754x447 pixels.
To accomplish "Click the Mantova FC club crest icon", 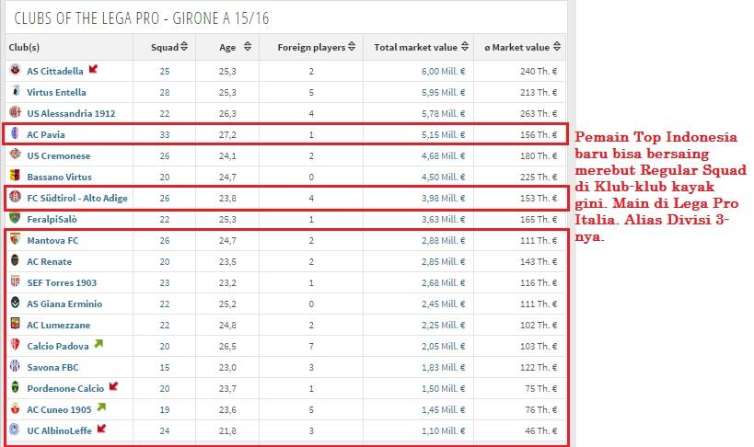I will (16, 239).
